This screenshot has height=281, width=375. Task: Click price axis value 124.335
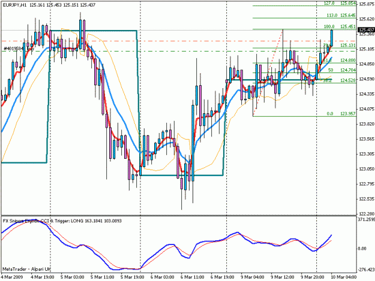click(x=367, y=94)
